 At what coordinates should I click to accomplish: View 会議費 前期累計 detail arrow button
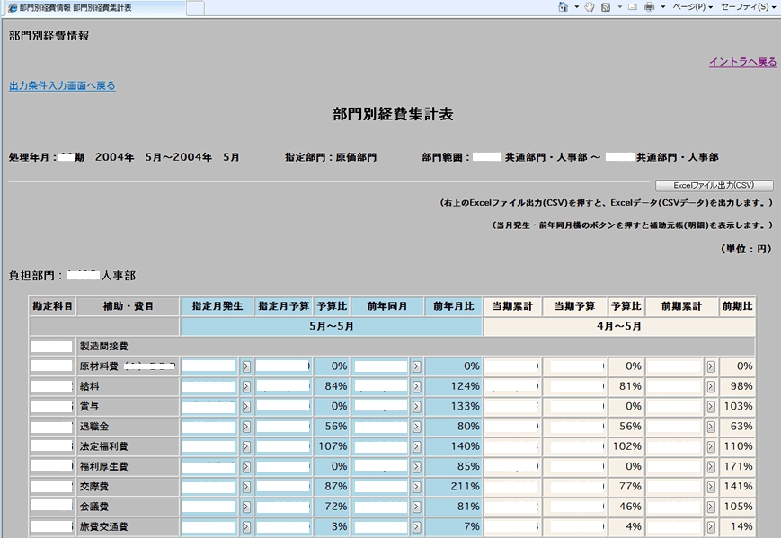[x=711, y=507]
